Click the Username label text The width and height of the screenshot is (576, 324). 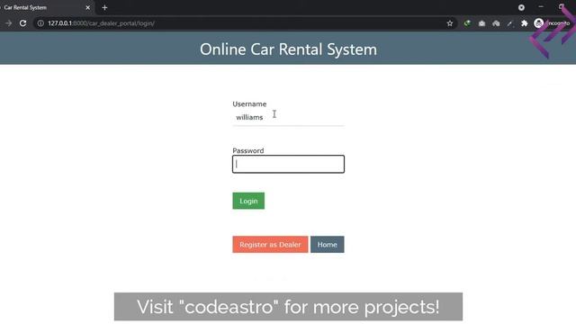(249, 104)
